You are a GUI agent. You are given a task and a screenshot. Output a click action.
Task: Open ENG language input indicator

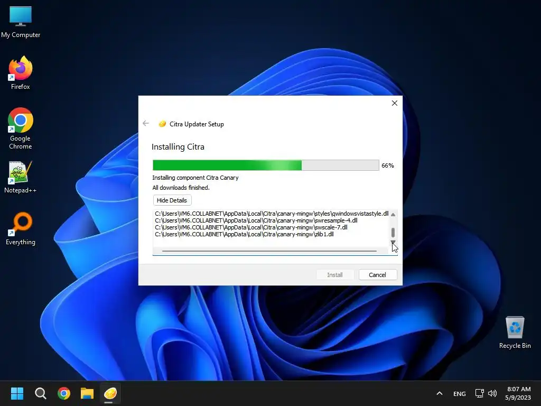click(x=459, y=393)
